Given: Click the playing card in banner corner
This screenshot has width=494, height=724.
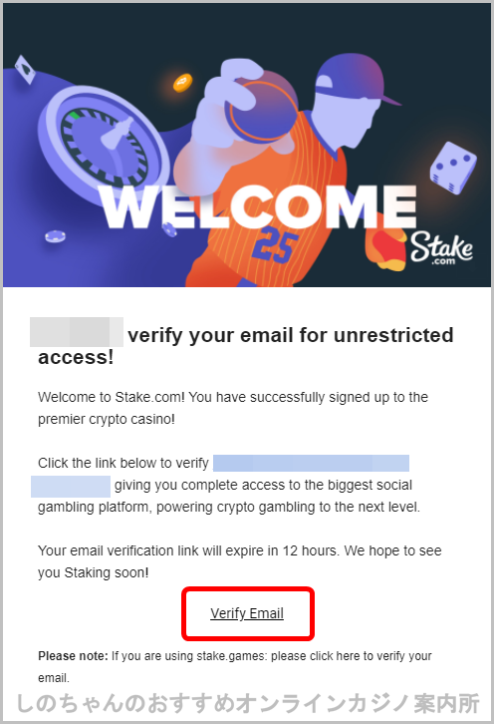Looking at the screenshot, I should click(25, 69).
